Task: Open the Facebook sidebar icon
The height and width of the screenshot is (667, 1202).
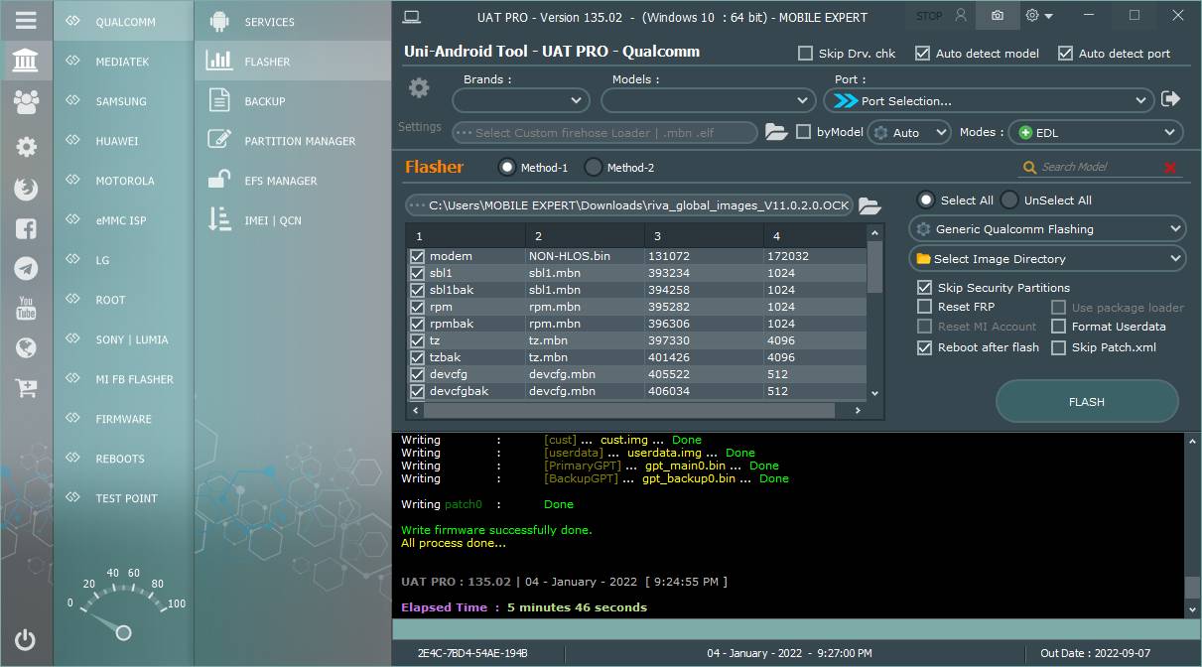Action: (x=26, y=228)
